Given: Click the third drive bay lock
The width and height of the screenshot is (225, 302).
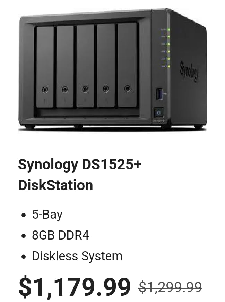Looking at the screenshot, I should coord(85,89).
